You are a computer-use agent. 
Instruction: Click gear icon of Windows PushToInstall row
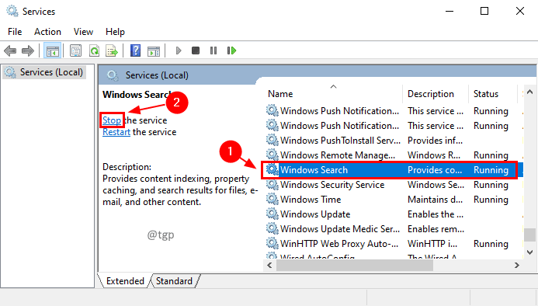272,140
